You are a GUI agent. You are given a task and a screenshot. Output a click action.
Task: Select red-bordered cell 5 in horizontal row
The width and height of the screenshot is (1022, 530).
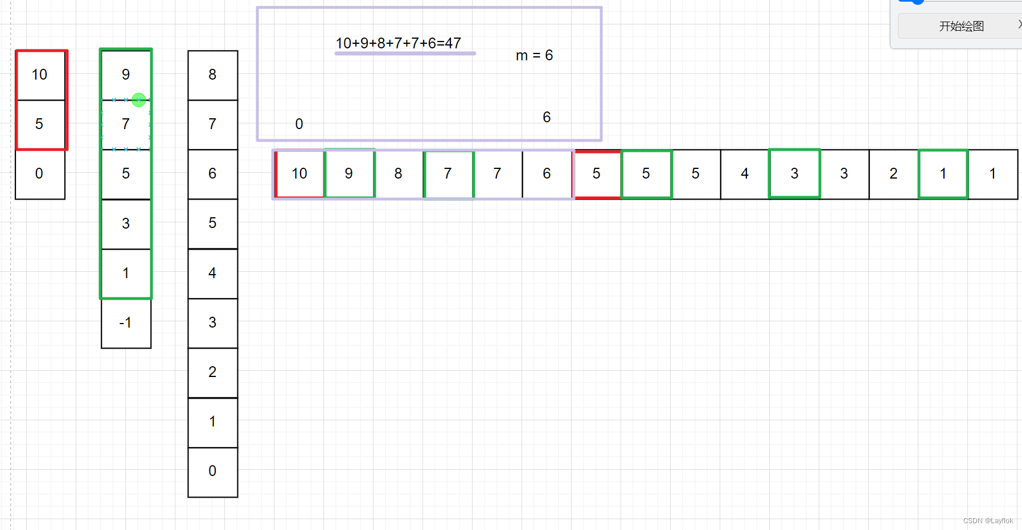(597, 174)
